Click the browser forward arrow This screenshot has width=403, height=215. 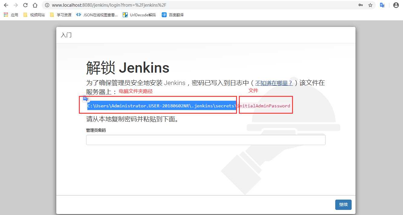coord(16,5)
